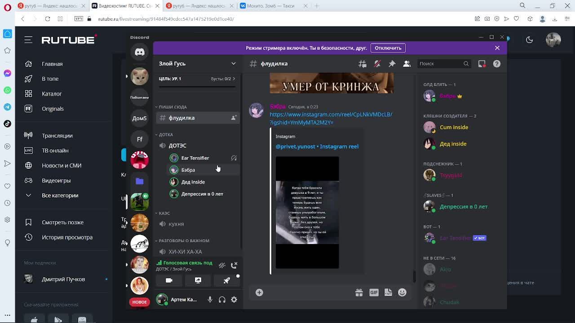Open Ff server in Discord sidebar
Viewport: 575px width, 323px height.
tap(140, 140)
